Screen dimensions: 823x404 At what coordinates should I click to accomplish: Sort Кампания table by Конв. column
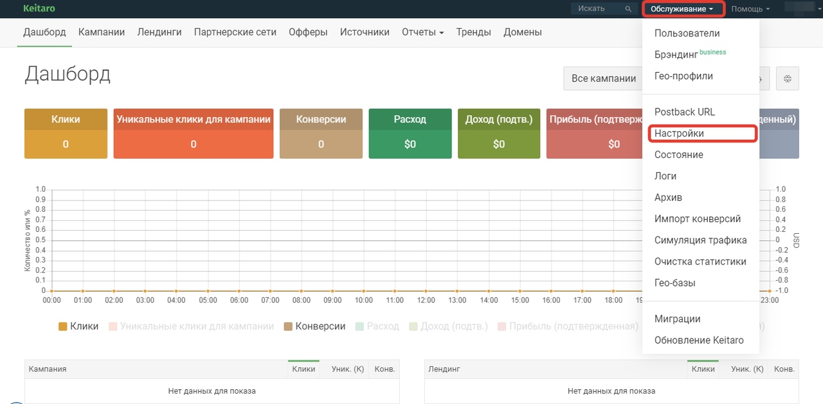tap(384, 369)
